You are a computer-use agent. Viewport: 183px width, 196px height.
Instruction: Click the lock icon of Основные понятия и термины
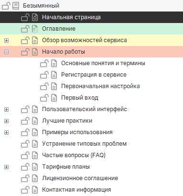point(44,63)
